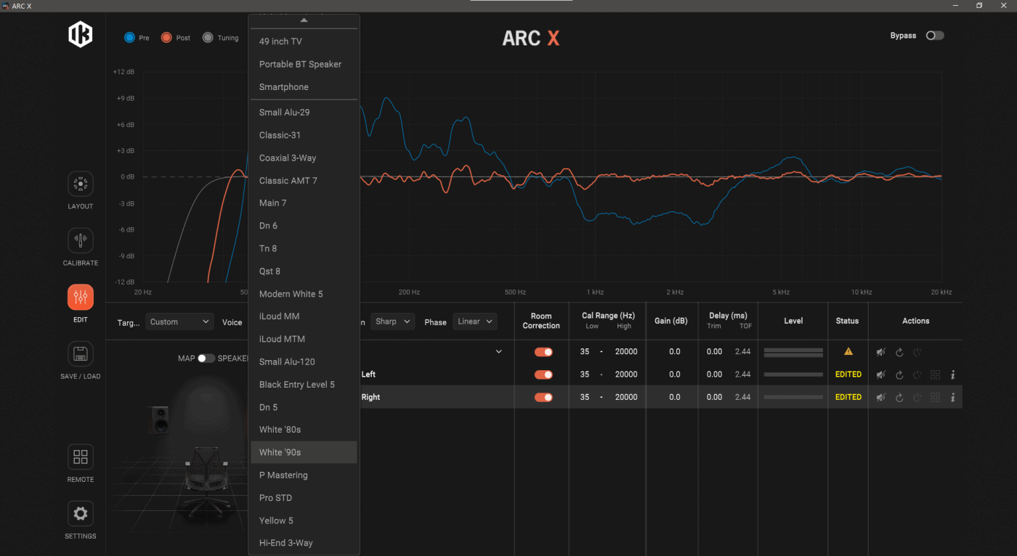Open the Calibrate page in sidebar
The height and width of the screenshot is (556, 1017).
(81, 241)
